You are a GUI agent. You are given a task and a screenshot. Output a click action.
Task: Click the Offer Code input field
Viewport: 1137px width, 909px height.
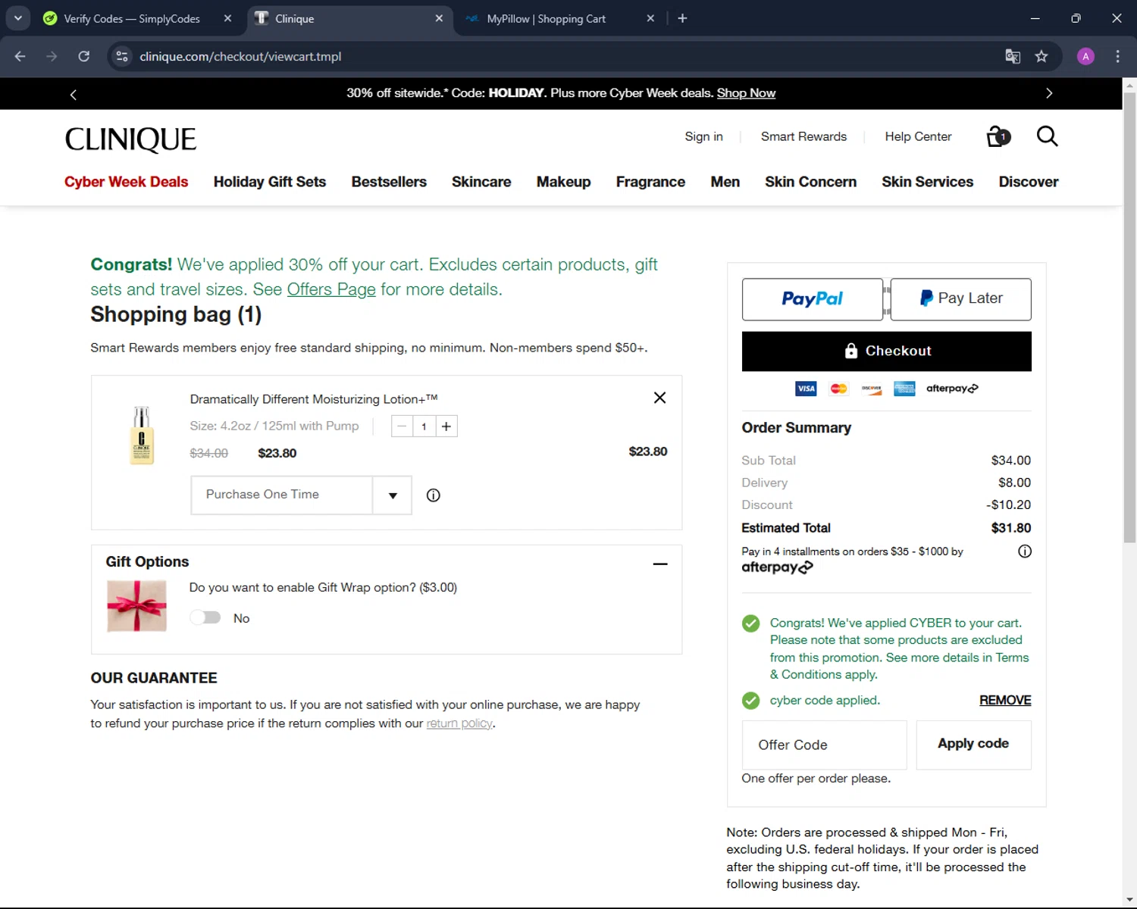(824, 745)
